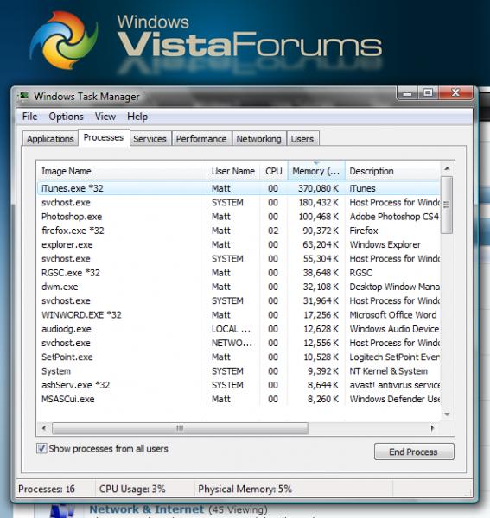Click the horizontal scrollbar right arrow
Image resolution: width=490 pixels, height=518 pixels.
pyautogui.click(x=432, y=428)
